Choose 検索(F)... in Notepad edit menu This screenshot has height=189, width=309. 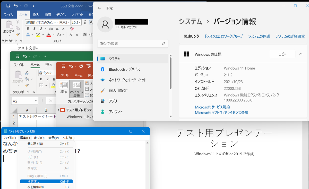pyautogui.click(x=46, y=182)
